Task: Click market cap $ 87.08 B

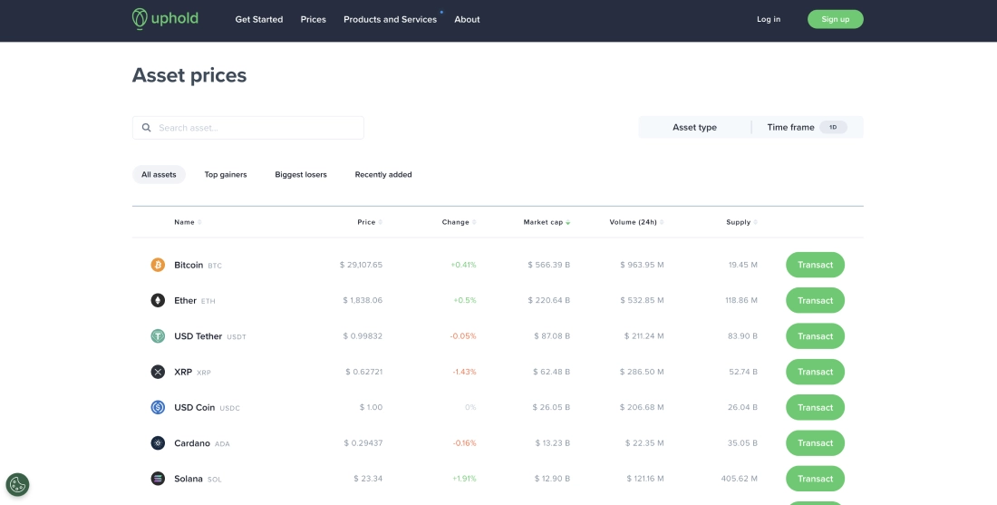Action: click(x=552, y=335)
